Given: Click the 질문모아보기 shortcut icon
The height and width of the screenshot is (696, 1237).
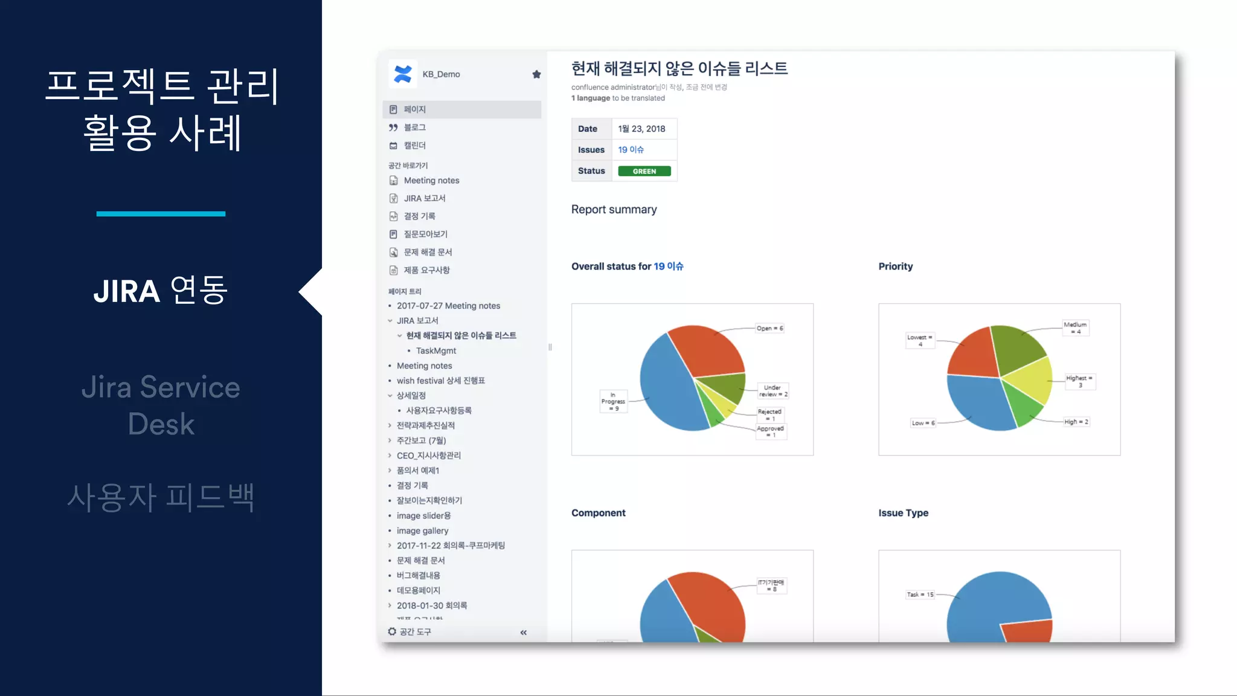Looking at the screenshot, I should click(394, 234).
